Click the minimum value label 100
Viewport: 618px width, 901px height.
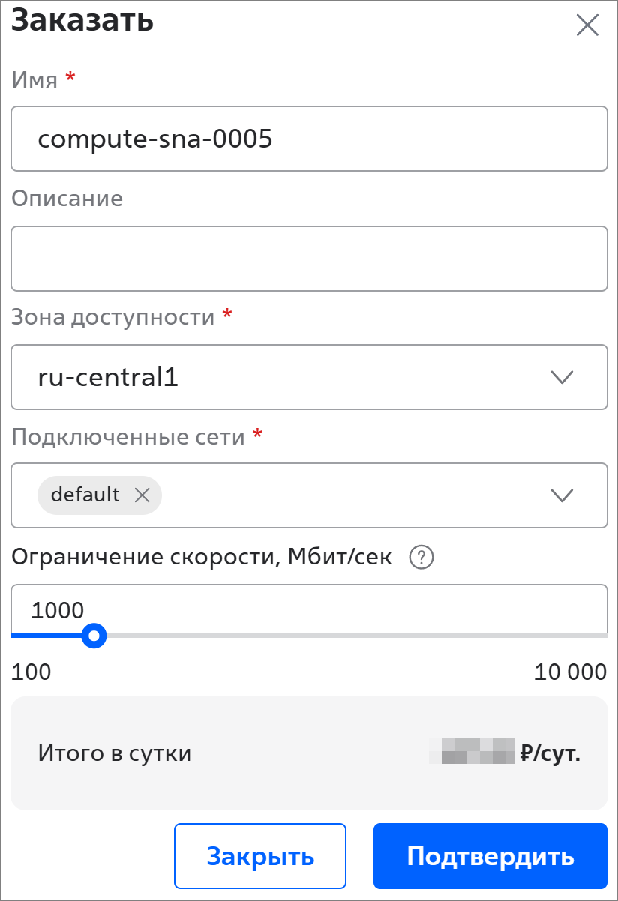[x=31, y=672]
